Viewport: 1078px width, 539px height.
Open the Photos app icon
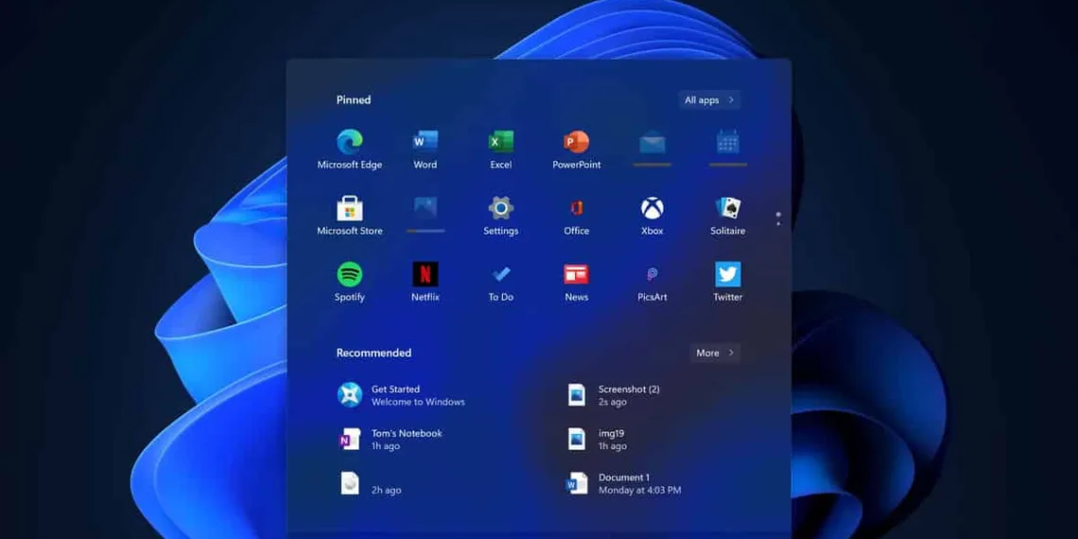tap(425, 208)
